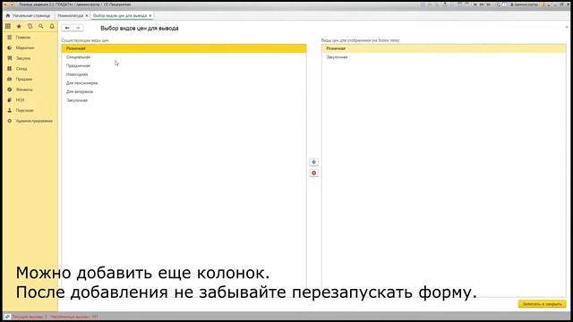
Task: Close the form with the top-right cross
Action: (x=567, y=28)
